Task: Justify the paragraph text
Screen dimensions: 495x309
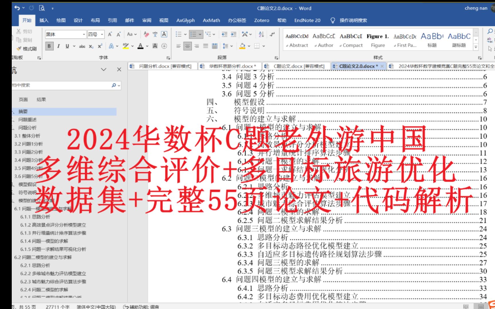Action: [x=205, y=46]
